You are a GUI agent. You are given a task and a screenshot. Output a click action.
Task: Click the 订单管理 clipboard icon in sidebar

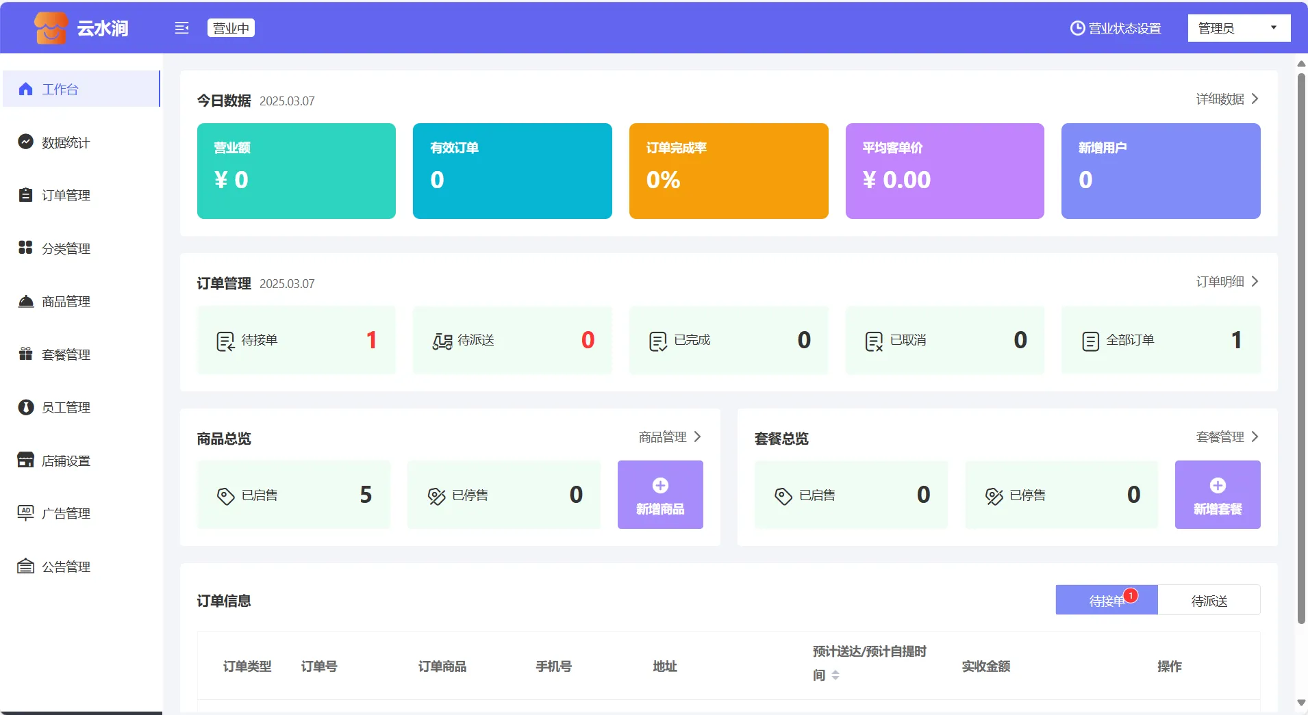[25, 195]
